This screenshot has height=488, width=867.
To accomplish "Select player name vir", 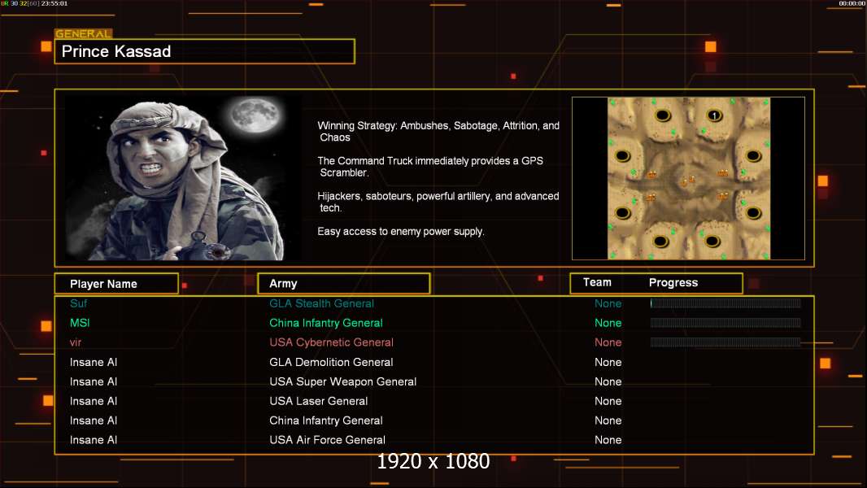I will tap(76, 342).
